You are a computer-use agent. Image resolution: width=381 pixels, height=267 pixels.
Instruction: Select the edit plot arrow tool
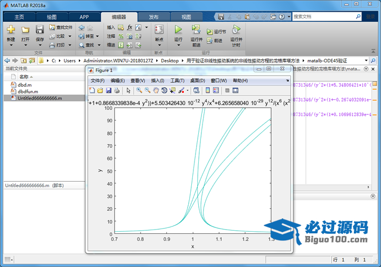(128, 91)
